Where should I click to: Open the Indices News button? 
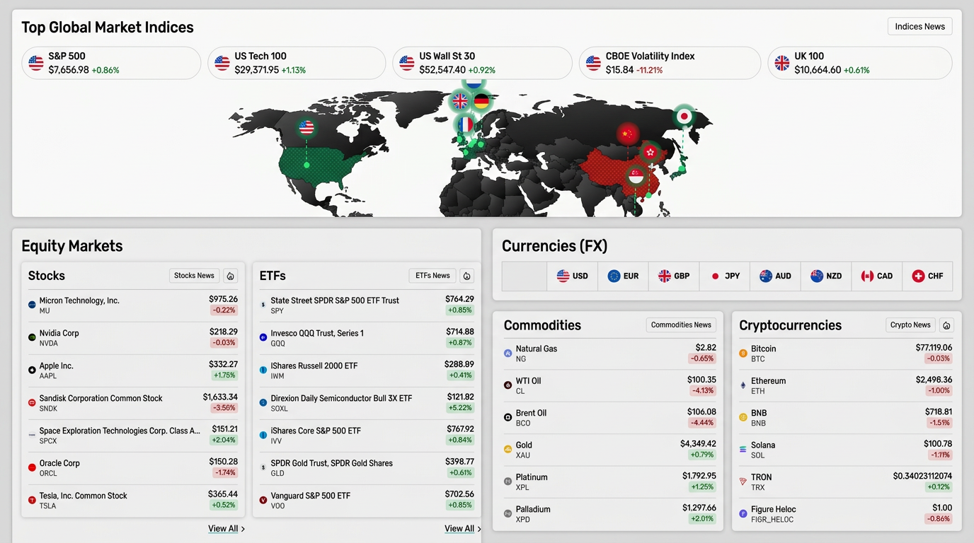click(x=919, y=27)
